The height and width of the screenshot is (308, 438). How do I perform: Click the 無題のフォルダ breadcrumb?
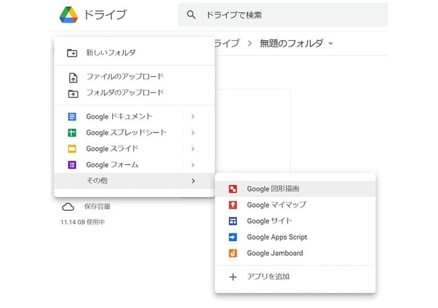click(291, 43)
